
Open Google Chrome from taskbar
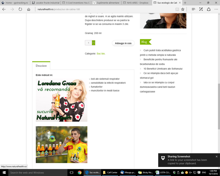tap(79, 172)
